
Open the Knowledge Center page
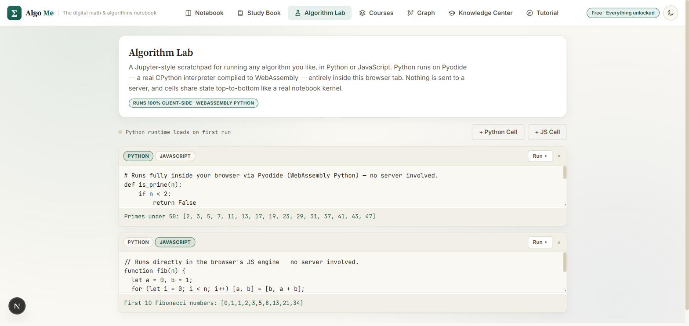[480, 13]
